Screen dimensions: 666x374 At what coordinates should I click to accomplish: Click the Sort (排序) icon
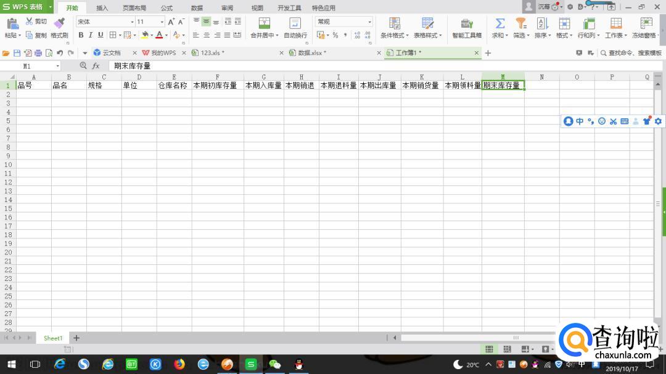(x=543, y=23)
